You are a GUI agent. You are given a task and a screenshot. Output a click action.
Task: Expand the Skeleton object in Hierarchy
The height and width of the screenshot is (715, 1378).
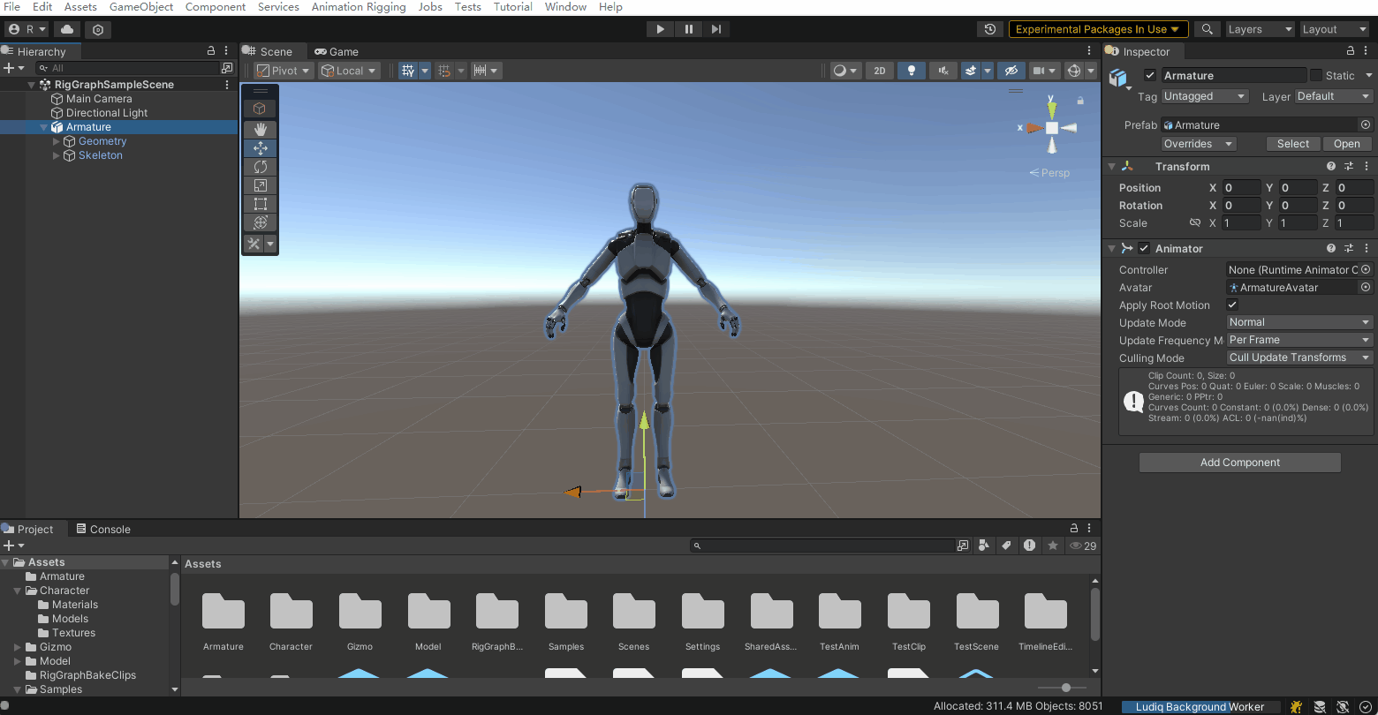(x=57, y=155)
